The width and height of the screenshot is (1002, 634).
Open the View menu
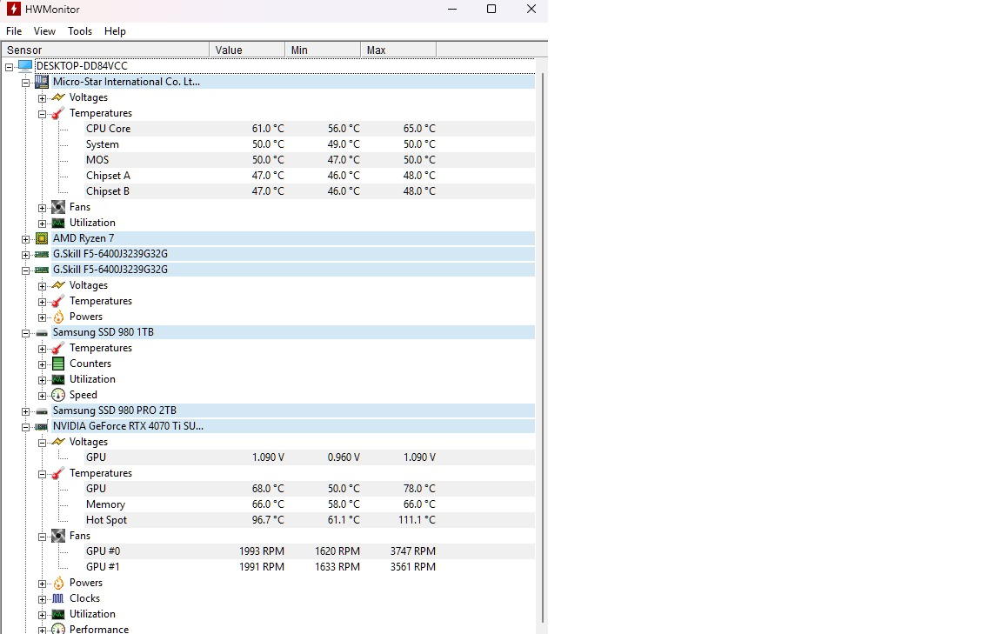(44, 31)
